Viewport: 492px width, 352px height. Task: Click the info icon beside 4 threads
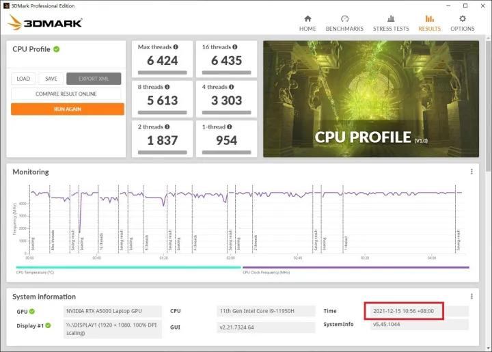pyautogui.click(x=231, y=87)
